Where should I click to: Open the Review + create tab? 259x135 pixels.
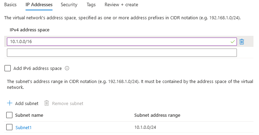pos(121,4)
